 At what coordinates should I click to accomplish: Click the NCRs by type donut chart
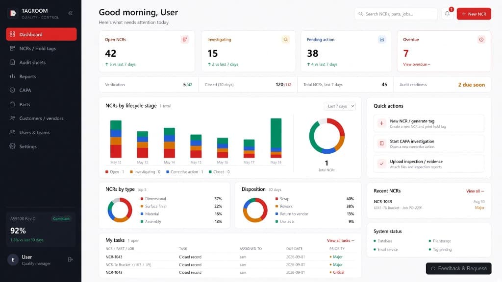(x=120, y=210)
